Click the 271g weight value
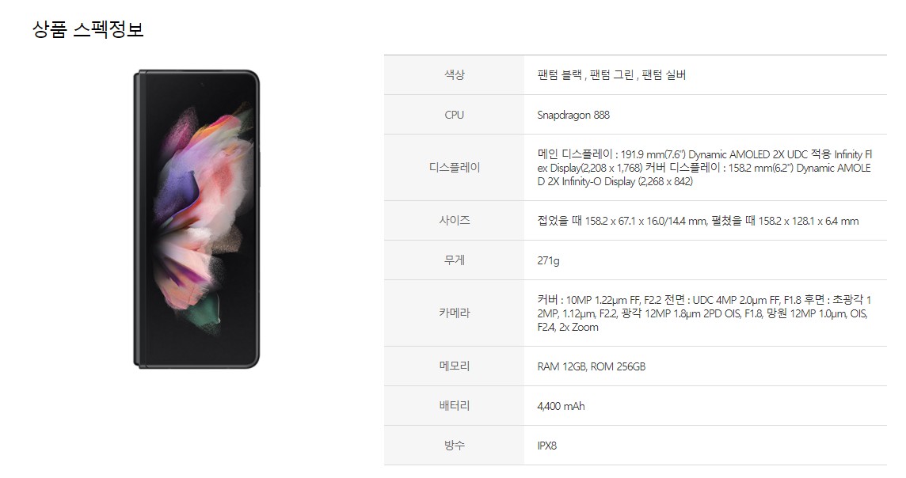The image size is (906, 478). tap(548, 260)
